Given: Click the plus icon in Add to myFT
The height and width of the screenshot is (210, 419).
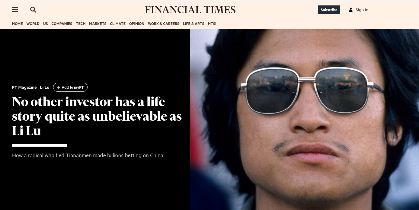Looking at the screenshot, I should coord(59,87).
